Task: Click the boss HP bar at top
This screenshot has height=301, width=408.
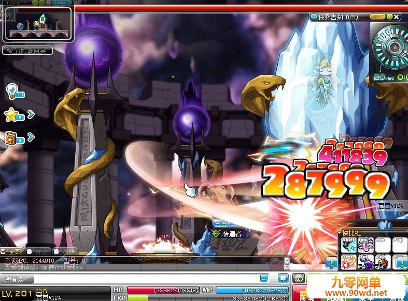Action: (241, 9)
